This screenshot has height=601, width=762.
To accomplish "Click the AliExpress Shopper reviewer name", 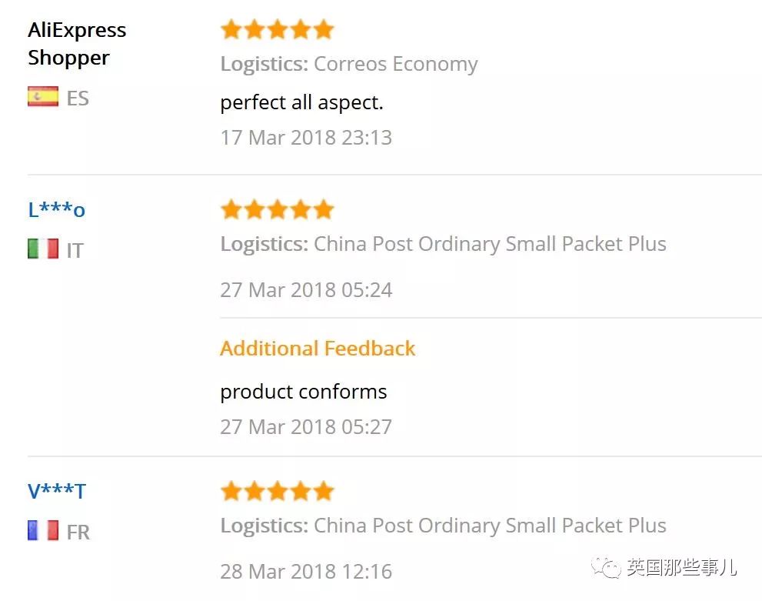I will 77,44.
